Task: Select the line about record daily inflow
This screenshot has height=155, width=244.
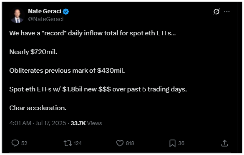Action: point(93,33)
